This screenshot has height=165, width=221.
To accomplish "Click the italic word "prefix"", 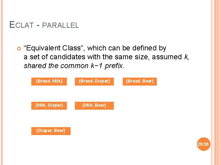I will click(x=114, y=66).
